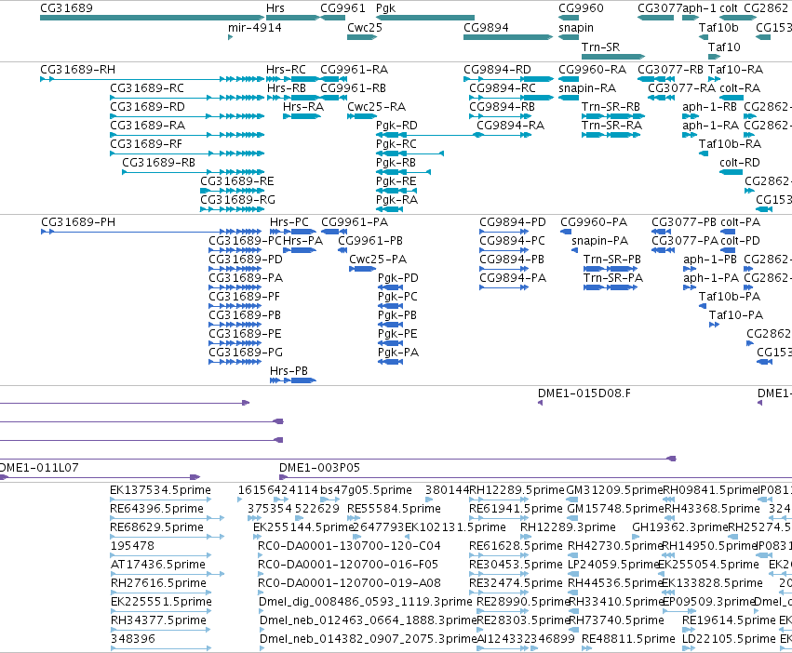The width and height of the screenshot is (792, 653).
Task: Click transcript CG31689-RD
Action: (187, 116)
